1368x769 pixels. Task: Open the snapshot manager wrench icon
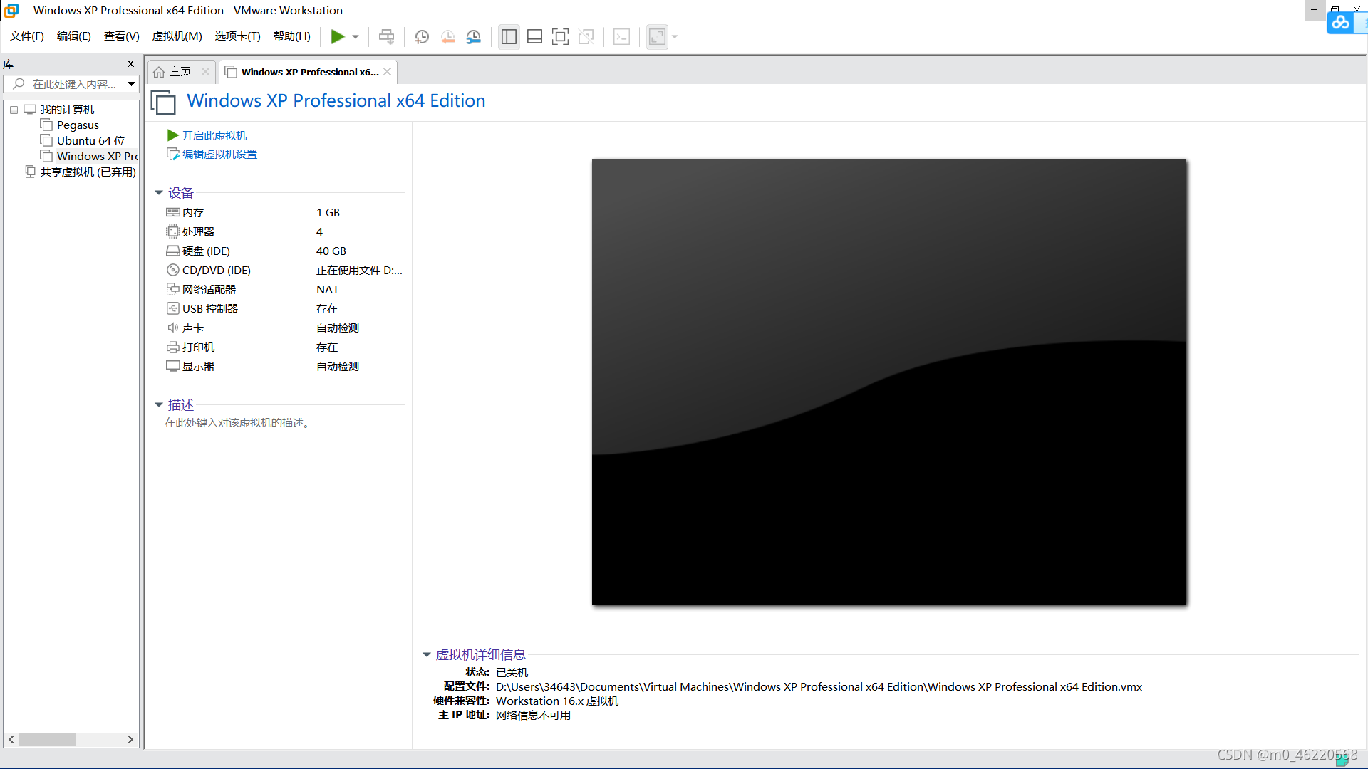[x=473, y=37]
